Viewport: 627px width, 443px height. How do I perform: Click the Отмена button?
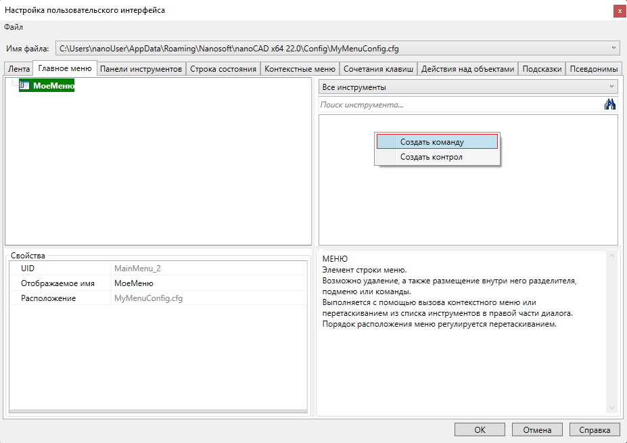[537, 429]
